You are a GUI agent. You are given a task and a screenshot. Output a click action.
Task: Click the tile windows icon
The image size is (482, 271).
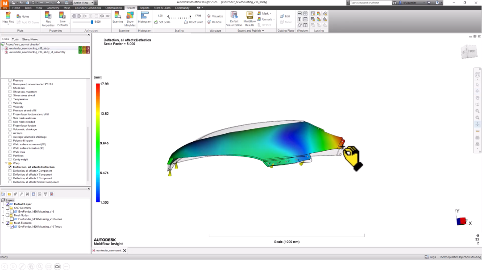(305, 13)
